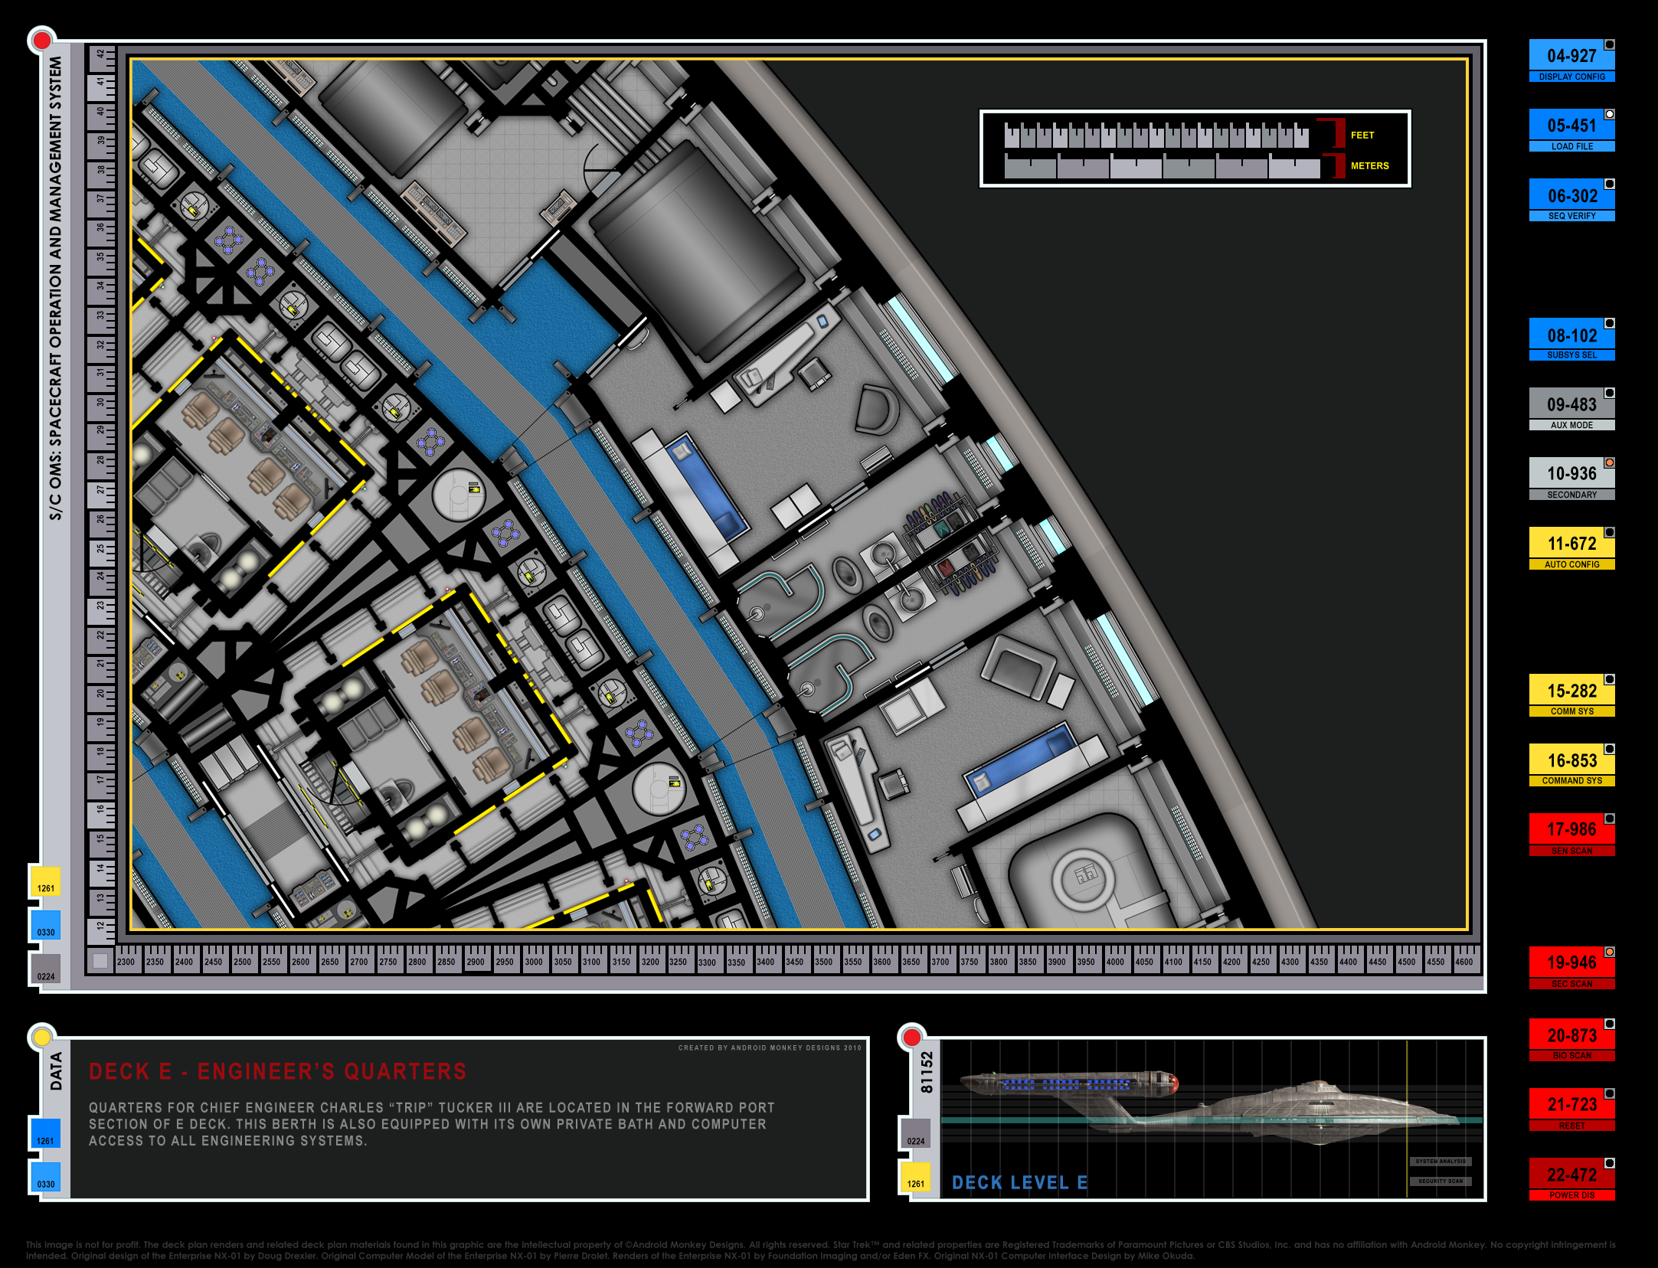
Task: Toggle the corner indicator on 22-472 Power Dis
Action: 1609,1163
